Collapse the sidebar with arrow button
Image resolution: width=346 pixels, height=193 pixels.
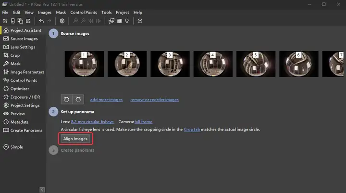[42, 190]
